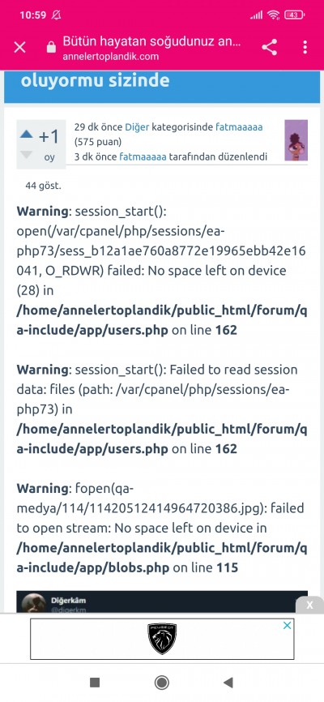Tap the padlock site security icon
Viewport: 324px width, 702px height.
point(52,48)
